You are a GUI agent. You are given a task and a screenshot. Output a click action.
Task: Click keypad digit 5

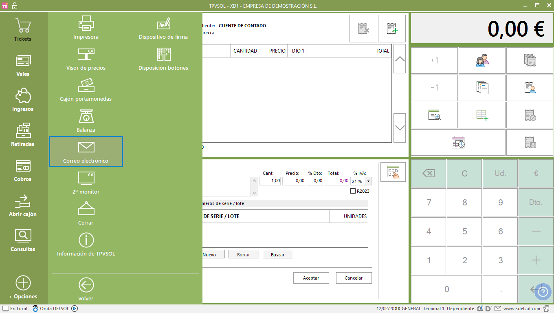click(x=464, y=231)
